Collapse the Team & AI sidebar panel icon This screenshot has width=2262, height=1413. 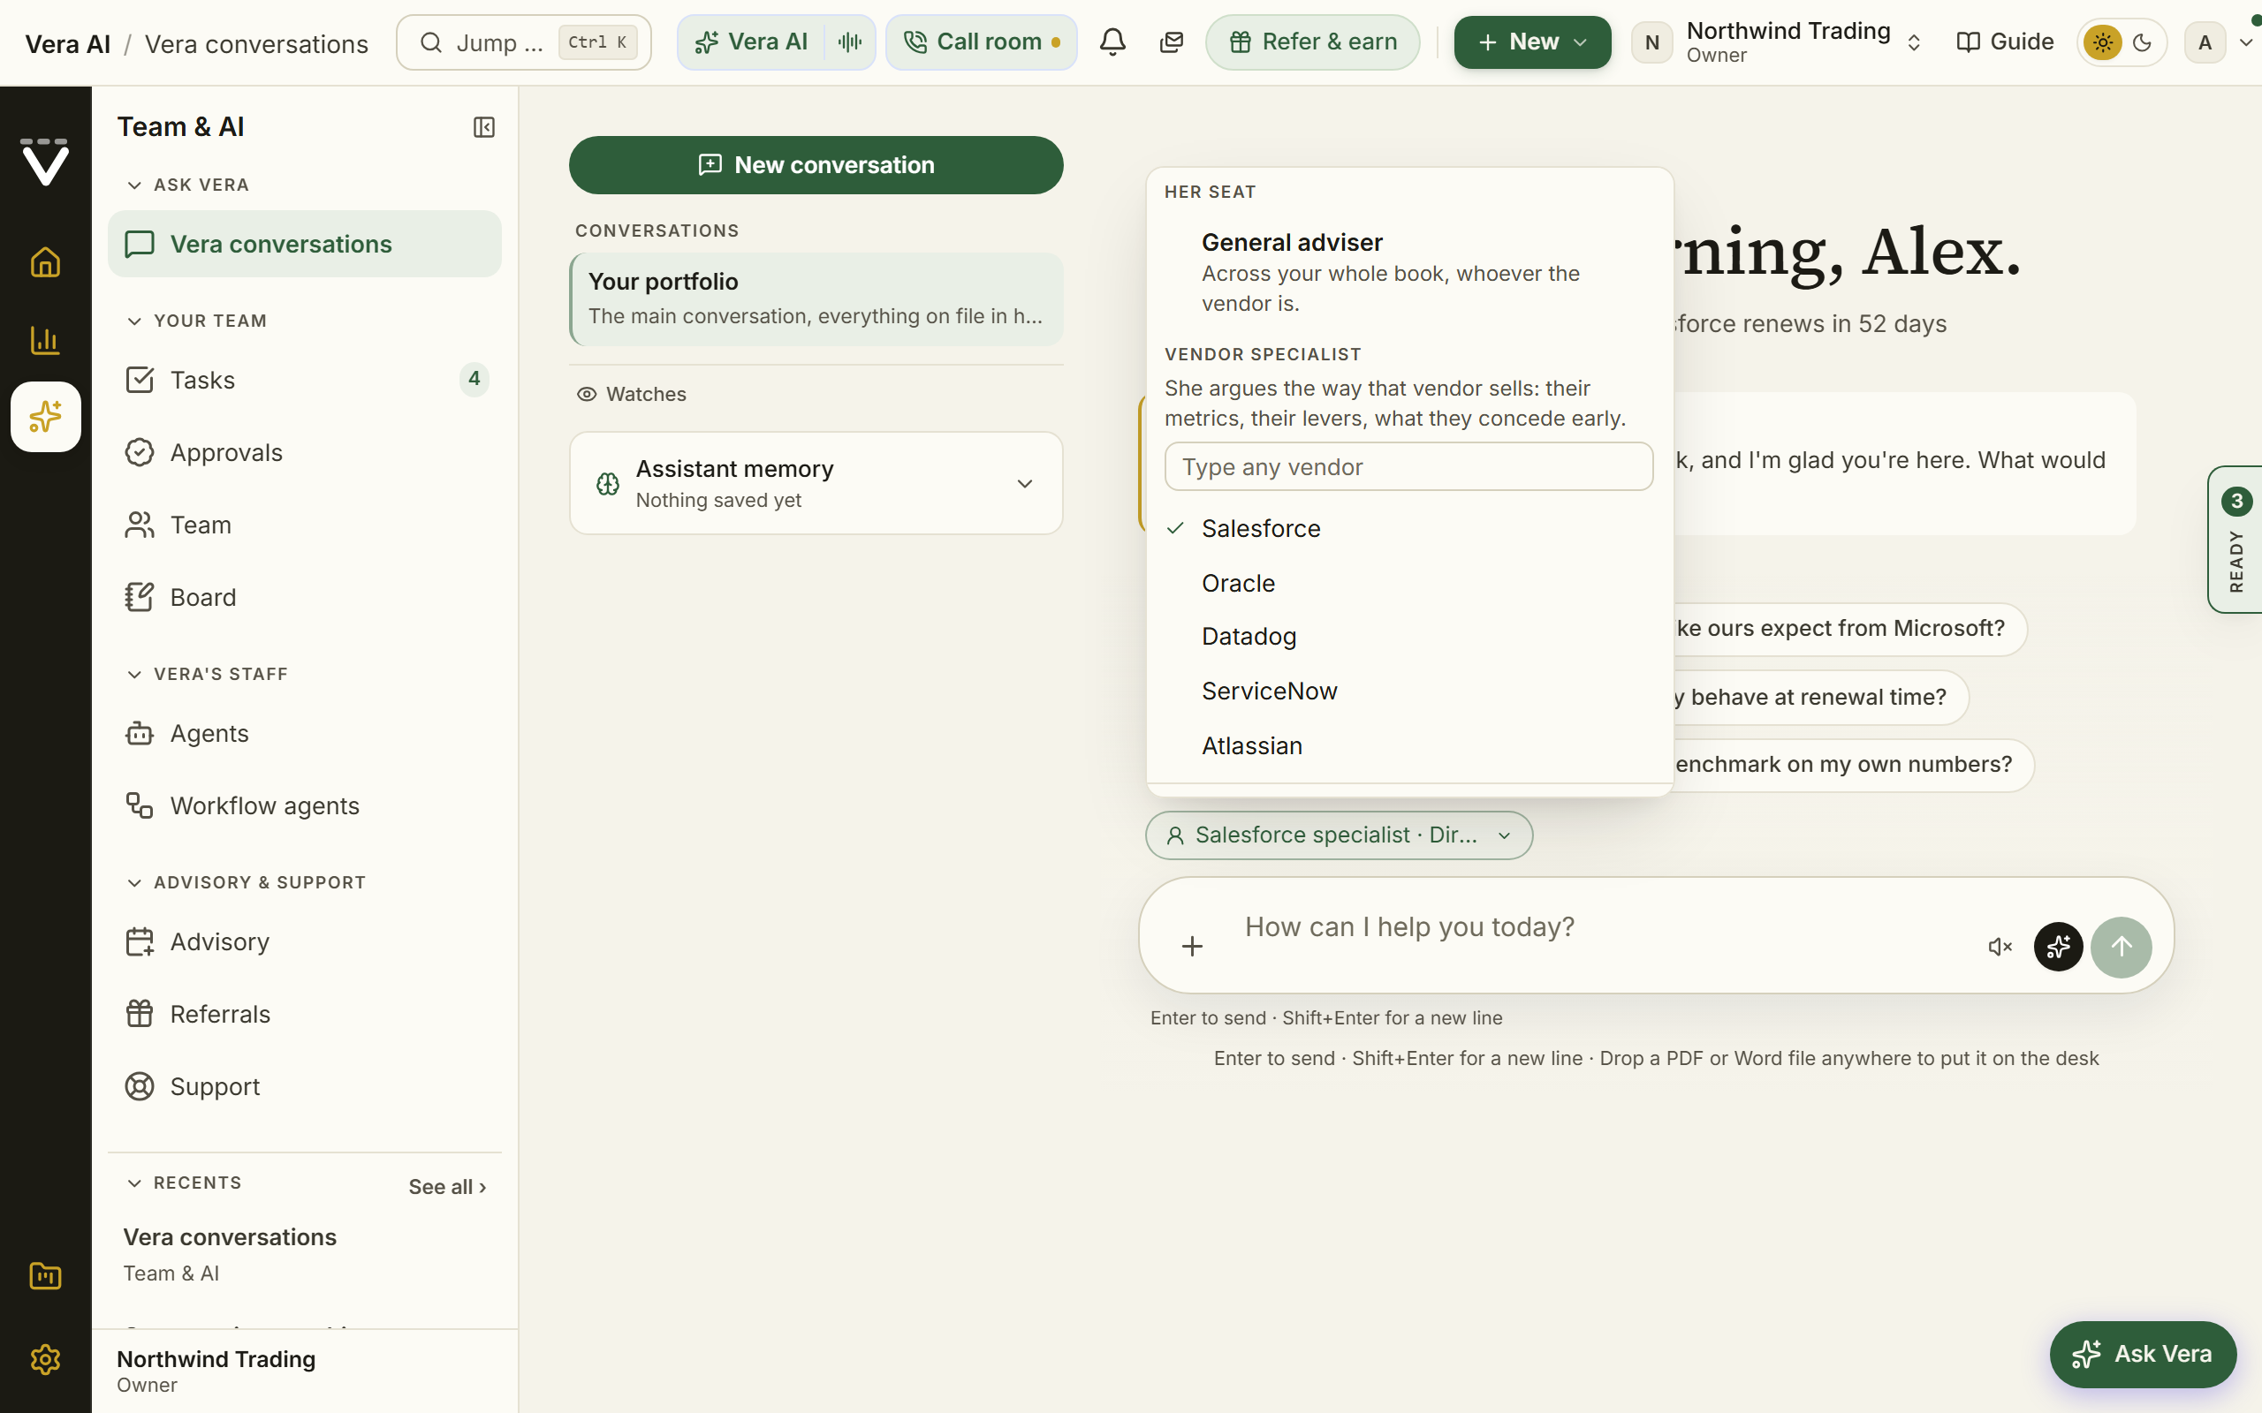point(483,127)
